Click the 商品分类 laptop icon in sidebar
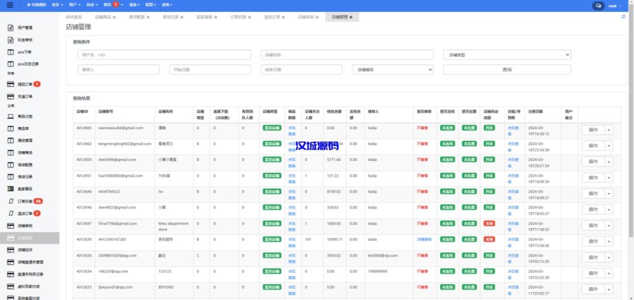This screenshot has width=634, height=300. 11,116
